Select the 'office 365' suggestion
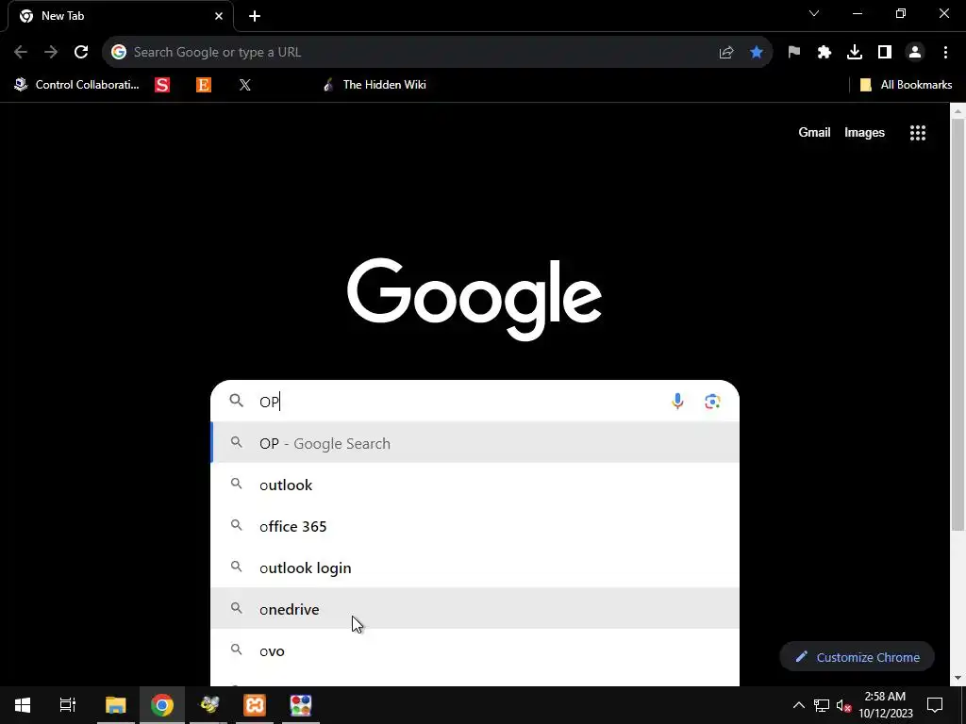The image size is (966, 724). coord(475,526)
